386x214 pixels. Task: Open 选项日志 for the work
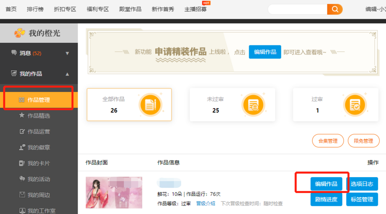coord(362,184)
